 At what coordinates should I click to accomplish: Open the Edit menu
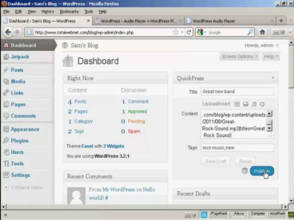click(x=18, y=12)
